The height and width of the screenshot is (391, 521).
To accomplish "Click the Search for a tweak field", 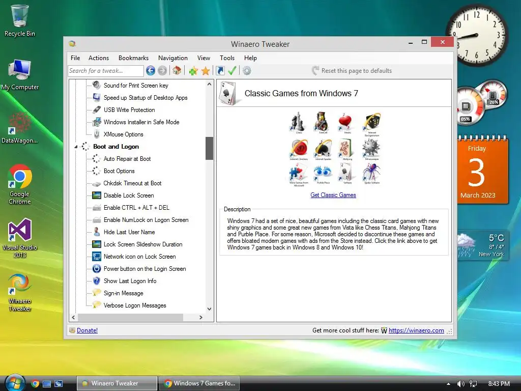I will pos(106,70).
